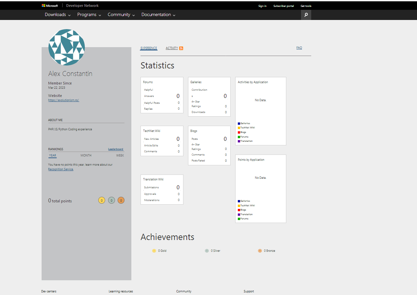Screen dimensions: 417x295
Task: Click the Sign in link
Action: 262,6
